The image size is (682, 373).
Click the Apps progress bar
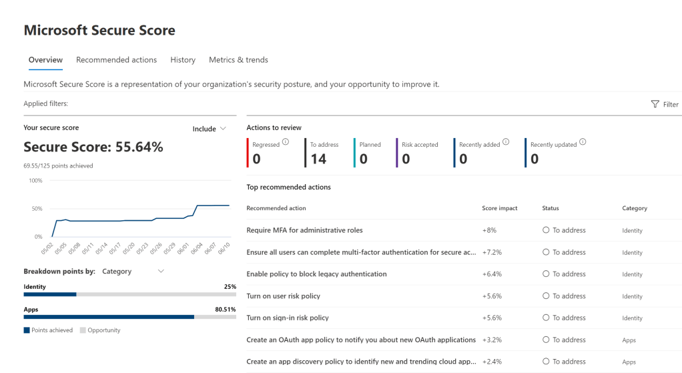coord(129,318)
